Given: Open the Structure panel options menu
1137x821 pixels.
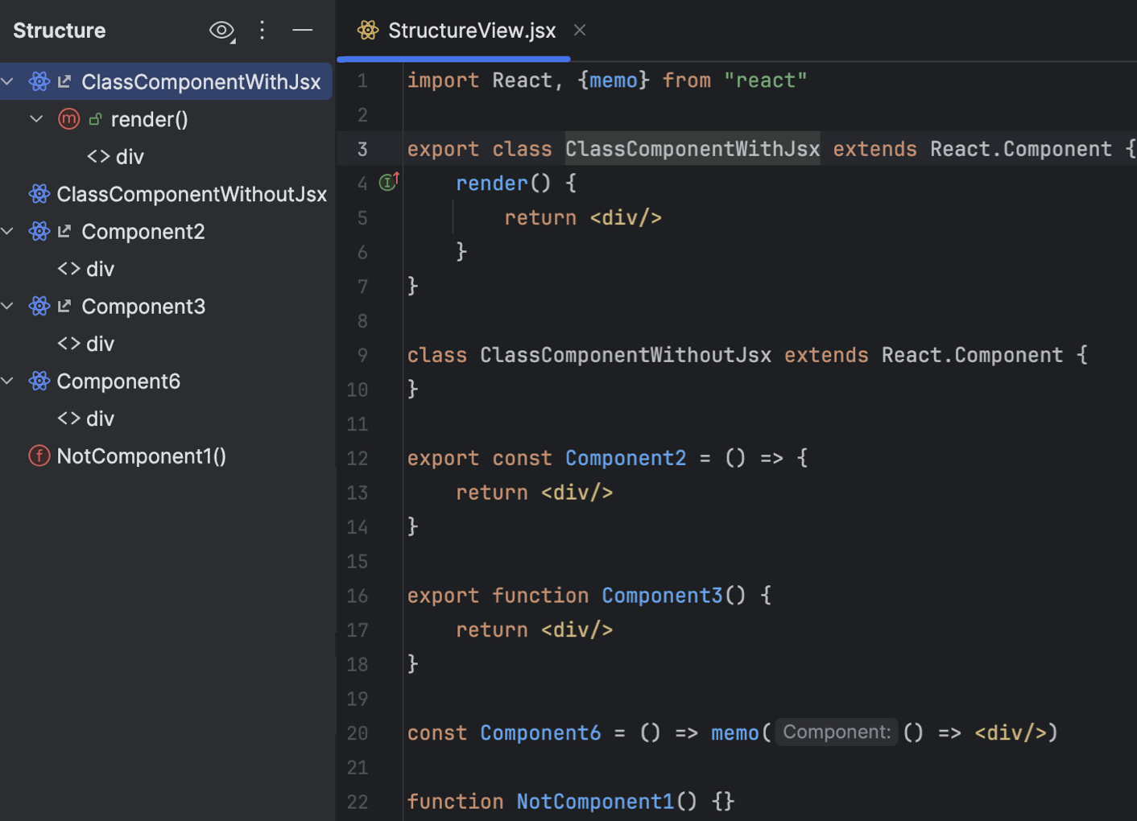Looking at the screenshot, I should tap(262, 30).
